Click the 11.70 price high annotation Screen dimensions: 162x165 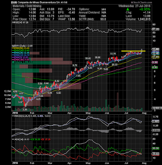(x=113, y=54)
